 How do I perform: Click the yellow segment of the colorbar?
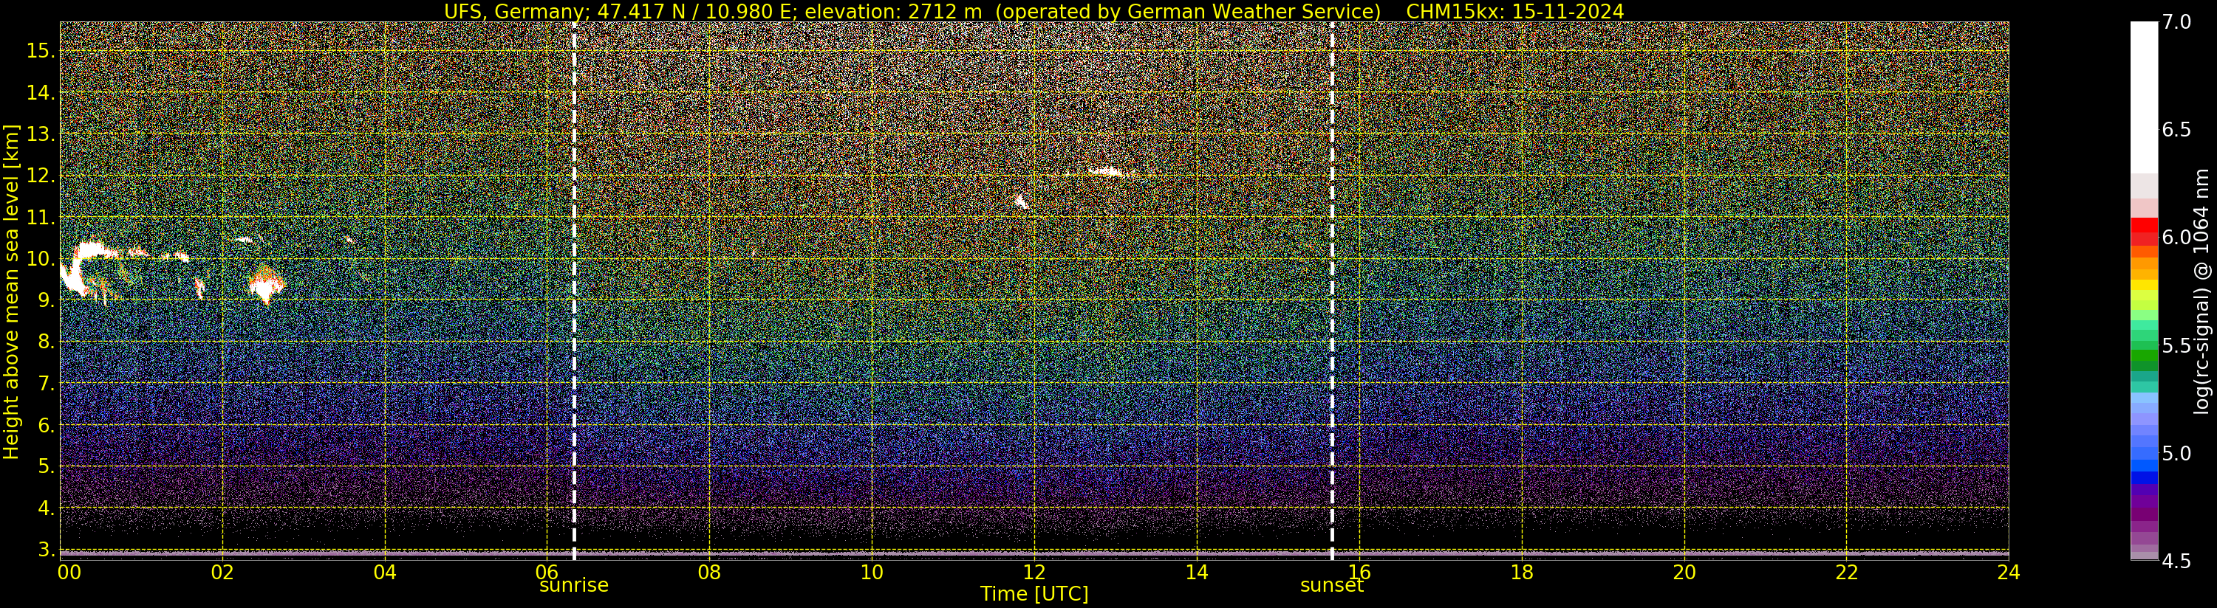[x=2144, y=285]
